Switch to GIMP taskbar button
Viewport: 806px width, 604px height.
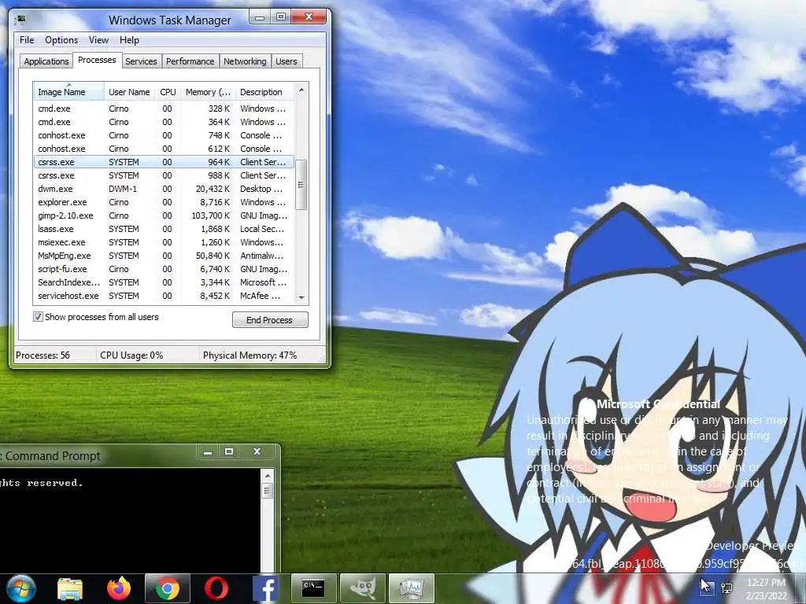362,588
